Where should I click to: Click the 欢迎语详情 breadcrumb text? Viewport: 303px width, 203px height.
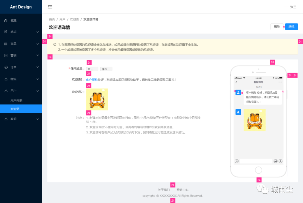pyautogui.click(x=91, y=19)
